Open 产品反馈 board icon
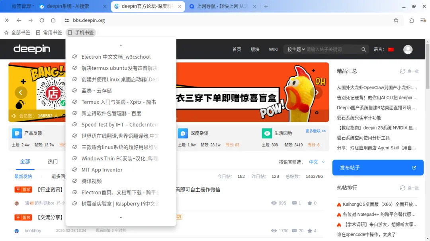Screen dimensions: 430x241 click(17, 133)
